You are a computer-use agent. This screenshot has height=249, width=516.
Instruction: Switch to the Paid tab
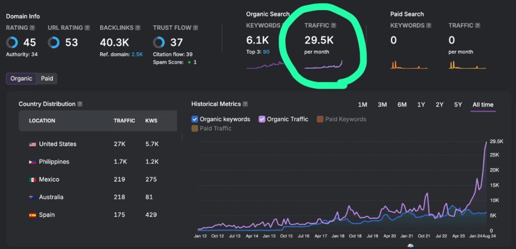click(x=47, y=78)
